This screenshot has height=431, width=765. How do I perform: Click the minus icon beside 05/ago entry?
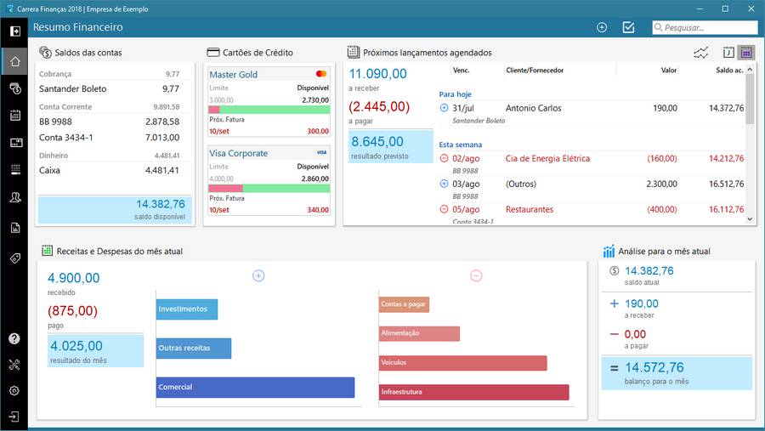(x=444, y=209)
